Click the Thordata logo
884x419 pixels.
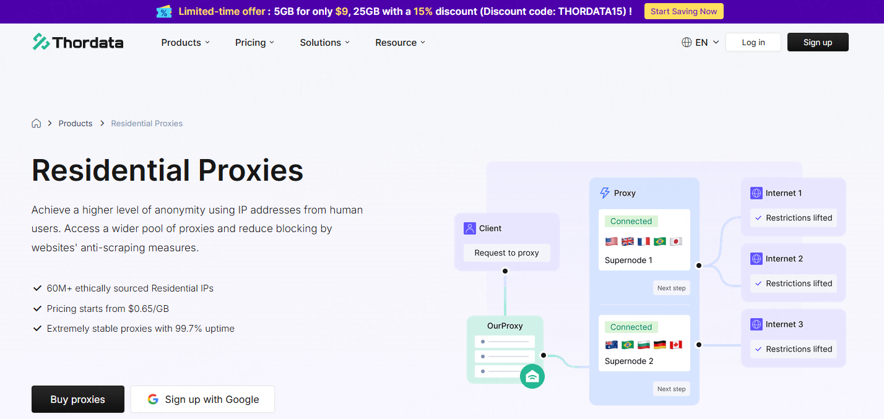tap(78, 42)
